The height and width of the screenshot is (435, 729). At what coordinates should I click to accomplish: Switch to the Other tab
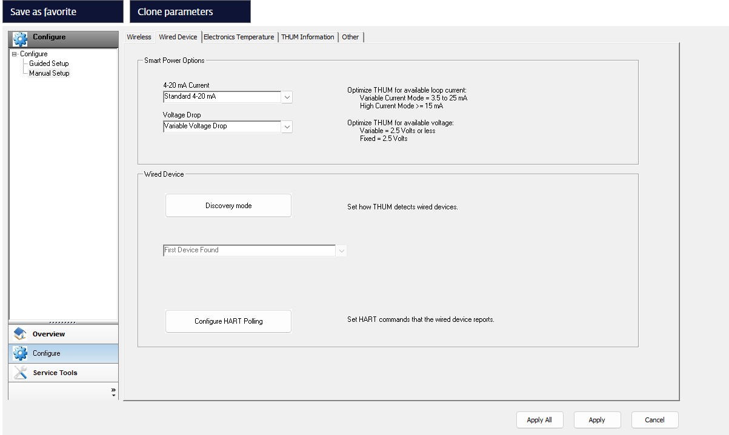[x=350, y=37]
